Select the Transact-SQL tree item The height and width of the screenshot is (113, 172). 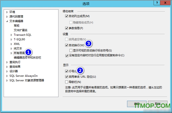point(23,35)
